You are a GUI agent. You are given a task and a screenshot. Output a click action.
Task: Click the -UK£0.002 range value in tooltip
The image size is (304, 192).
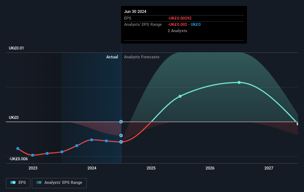coord(177,25)
